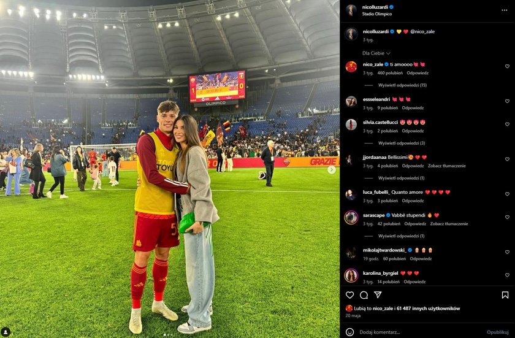Open @nico_zale mention in caption
Screen dimensions: 515x338
point(422,31)
